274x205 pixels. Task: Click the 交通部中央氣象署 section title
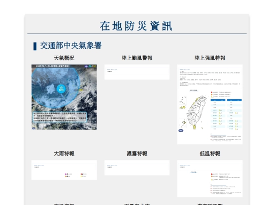point(71,46)
